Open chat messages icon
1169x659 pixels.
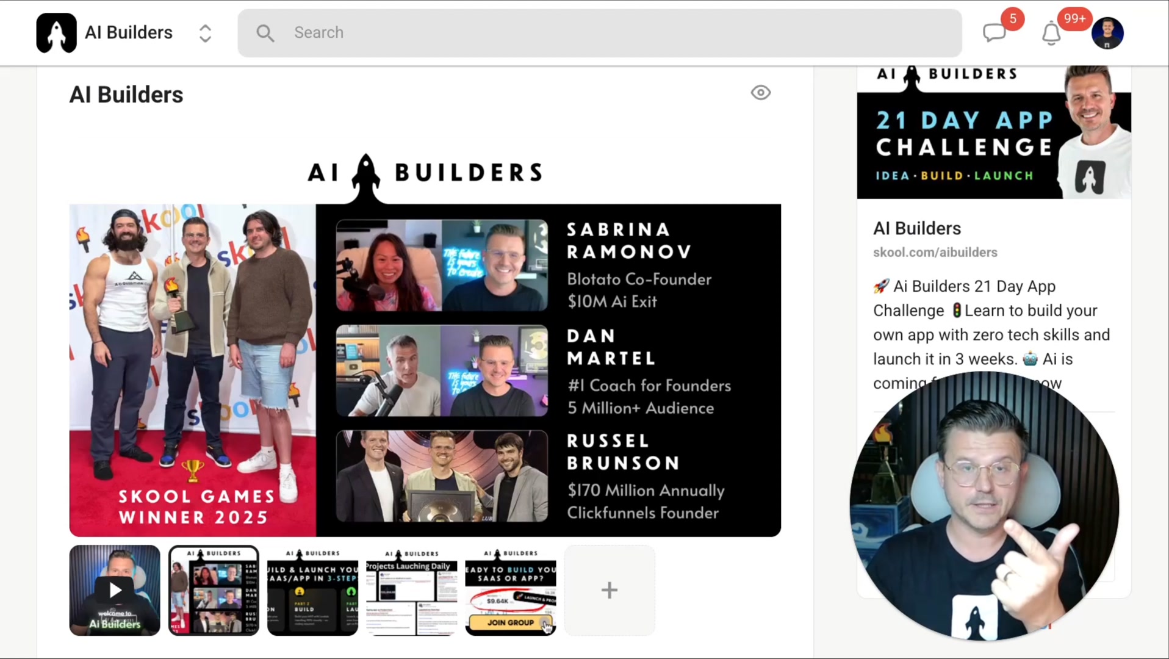pos(995,33)
